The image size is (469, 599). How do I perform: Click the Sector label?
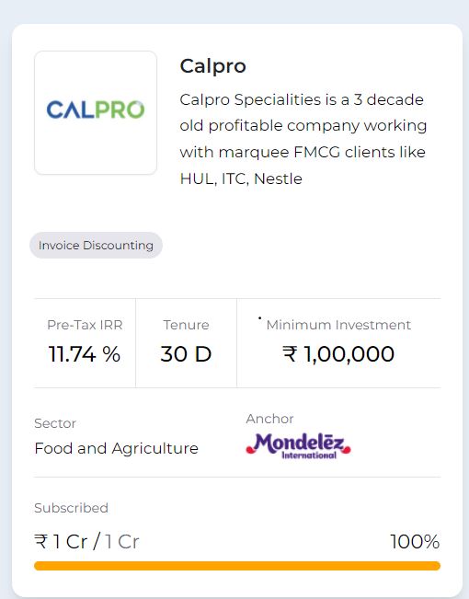click(x=55, y=423)
